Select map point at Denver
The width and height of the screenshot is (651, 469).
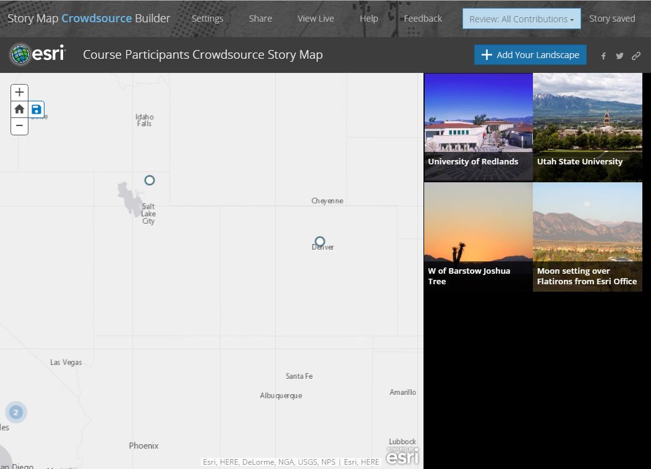(x=320, y=241)
